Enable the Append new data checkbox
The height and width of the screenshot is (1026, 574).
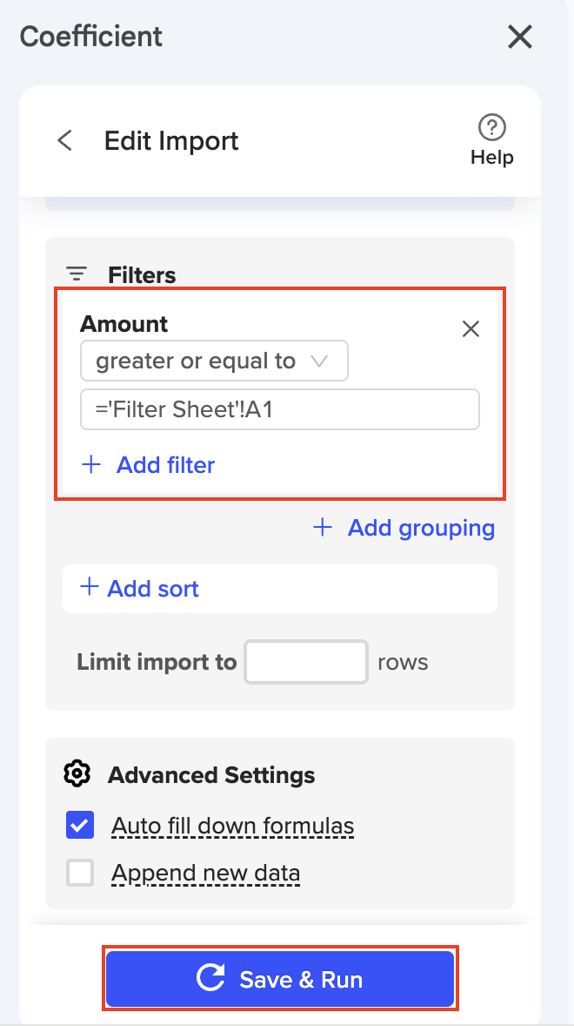(x=80, y=873)
